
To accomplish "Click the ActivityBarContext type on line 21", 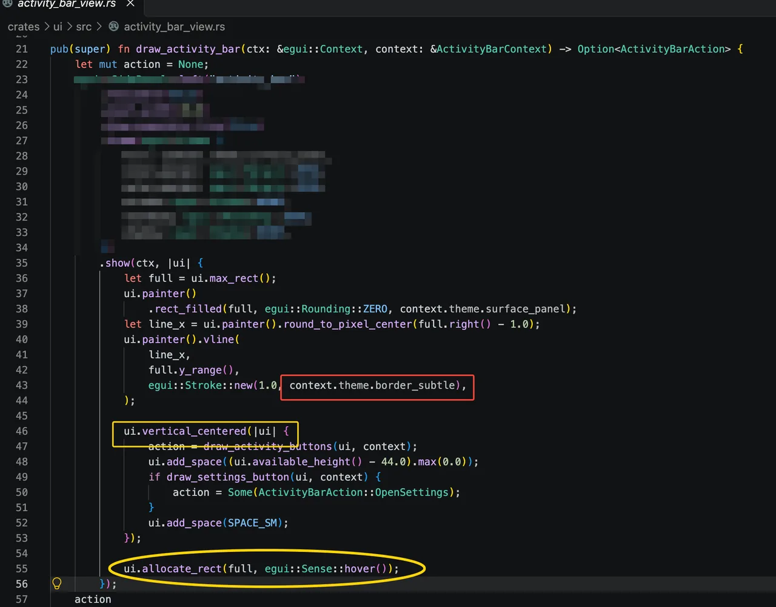I will 492,49.
